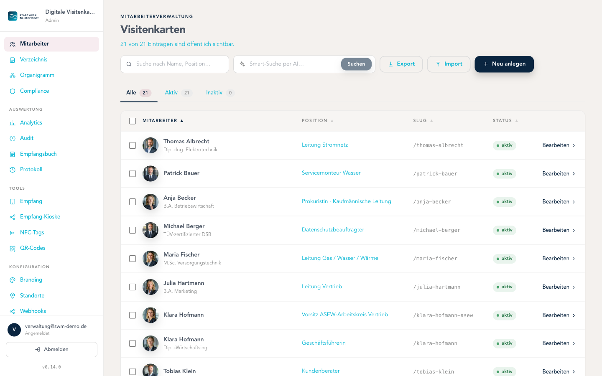Click the Audit clock icon
Screen dimensions: 602x376
pyautogui.click(x=13, y=138)
